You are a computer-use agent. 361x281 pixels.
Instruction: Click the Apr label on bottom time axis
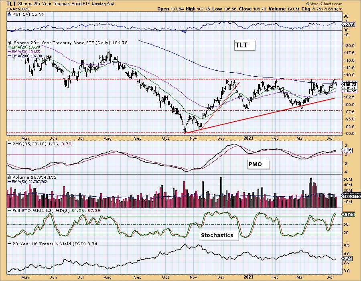point(331,277)
